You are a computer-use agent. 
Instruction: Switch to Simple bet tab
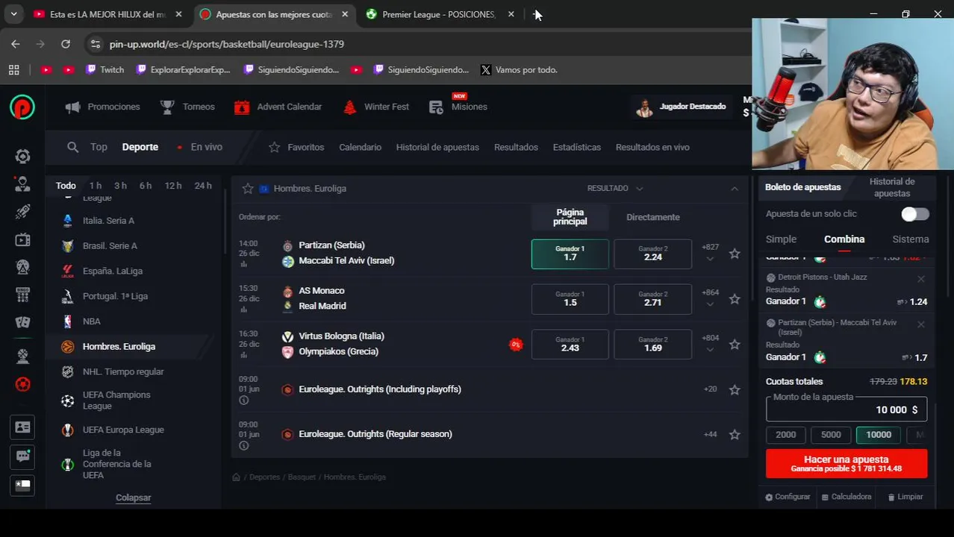click(x=781, y=239)
